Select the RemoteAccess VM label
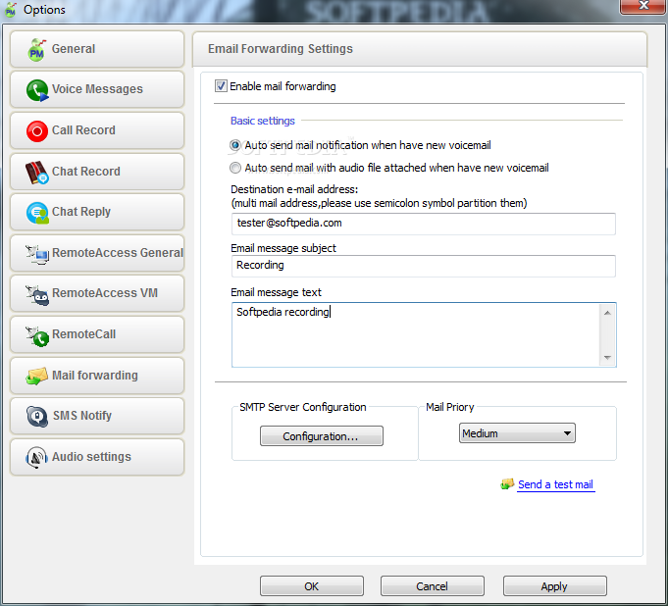This screenshot has width=668, height=606. (x=105, y=293)
